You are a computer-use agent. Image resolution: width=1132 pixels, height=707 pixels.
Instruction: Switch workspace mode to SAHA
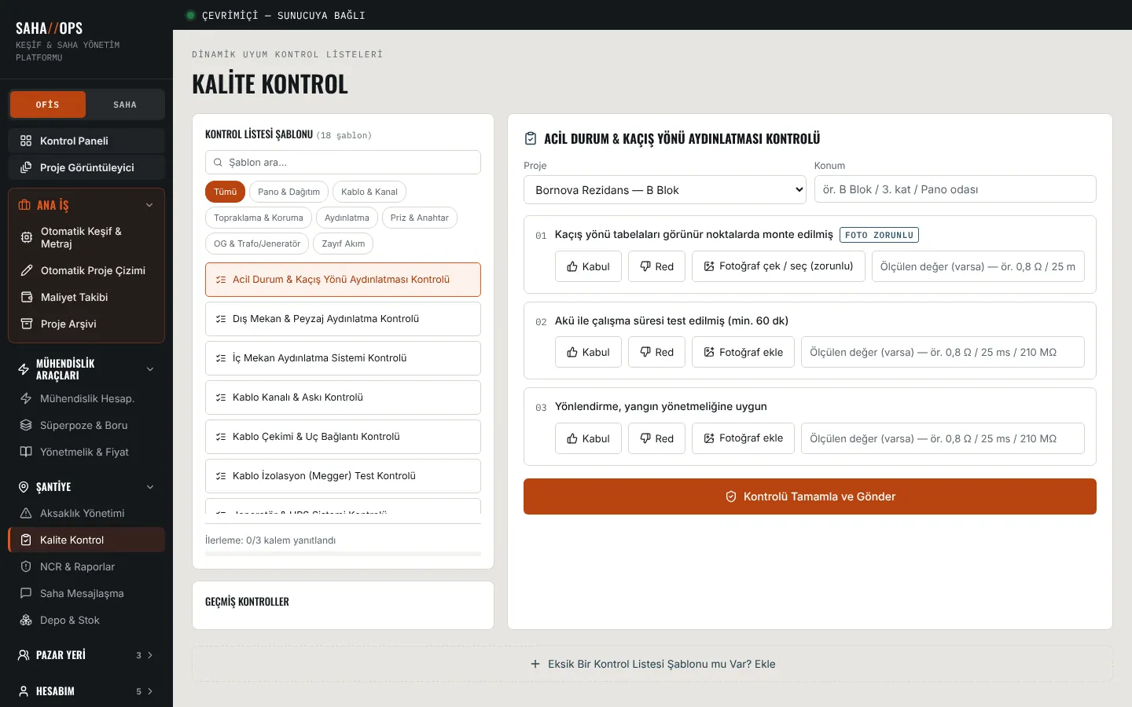125,104
